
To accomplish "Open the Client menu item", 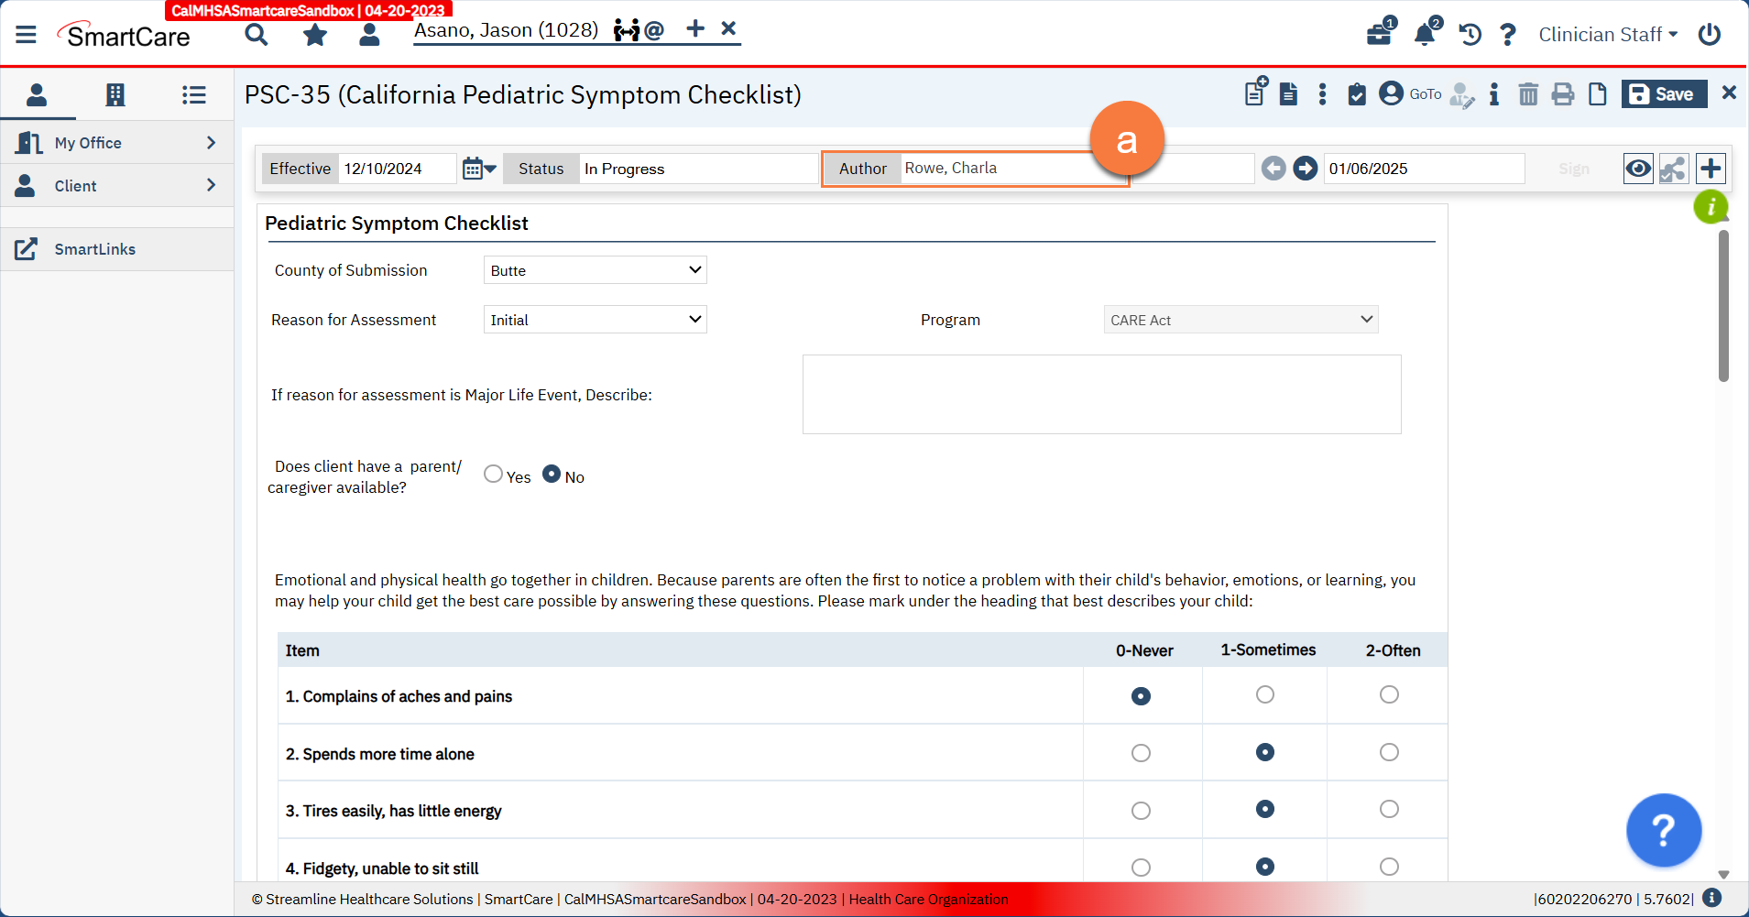I will [116, 186].
